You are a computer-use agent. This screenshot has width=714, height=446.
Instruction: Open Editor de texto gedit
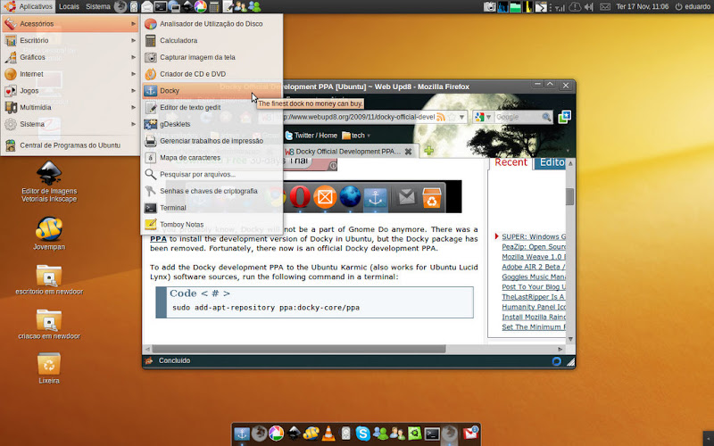(x=212, y=107)
